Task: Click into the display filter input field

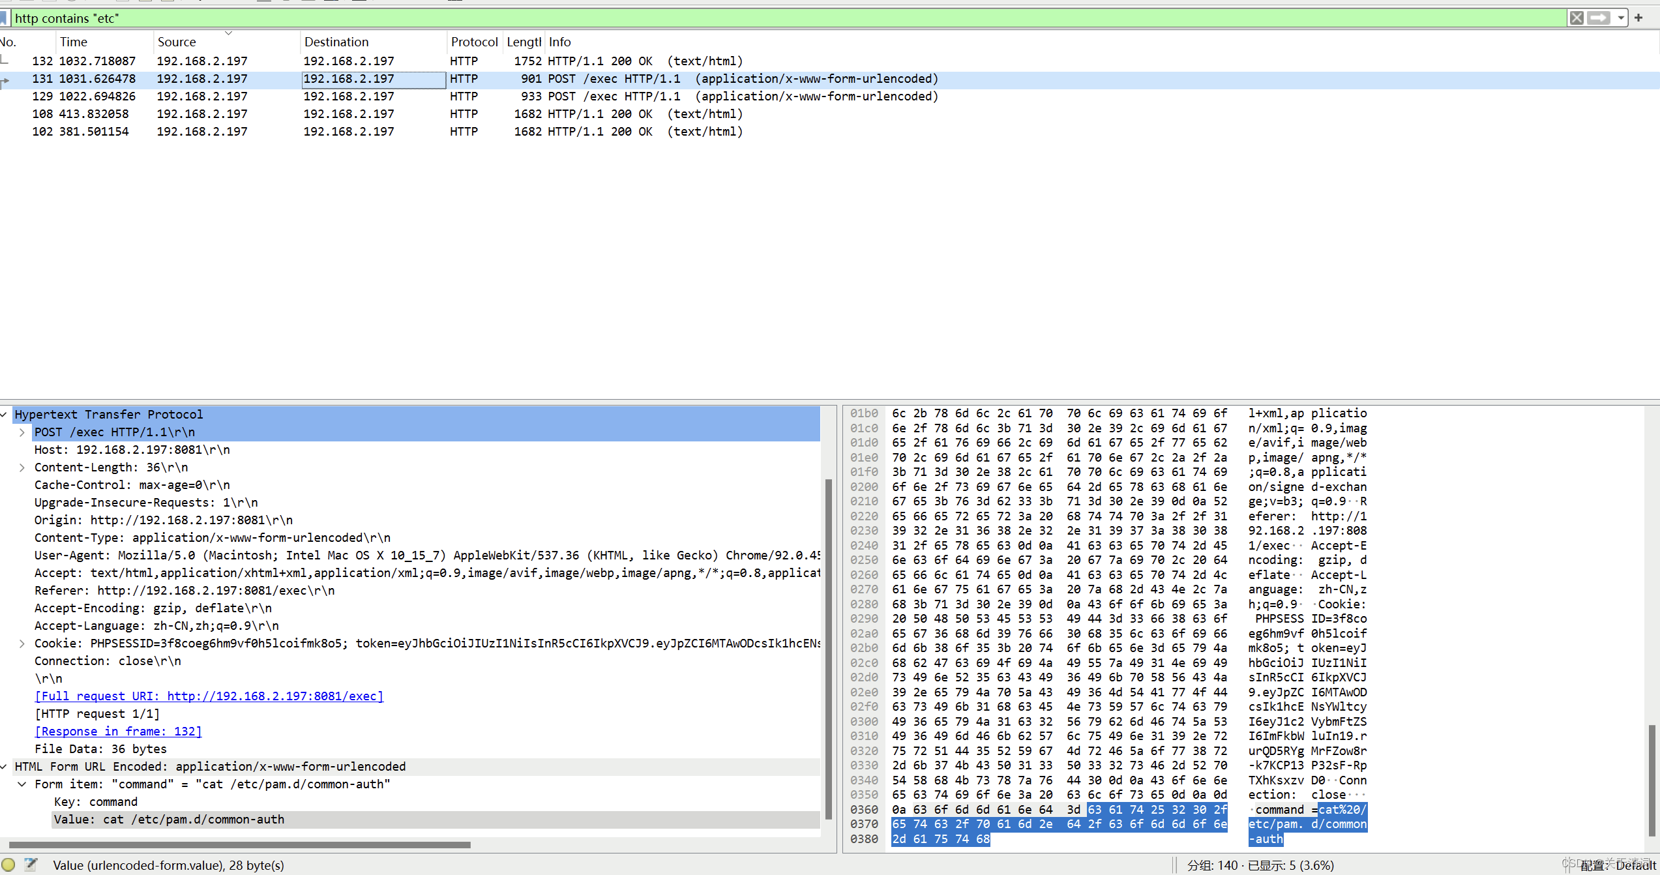Action: pos(788,18)
